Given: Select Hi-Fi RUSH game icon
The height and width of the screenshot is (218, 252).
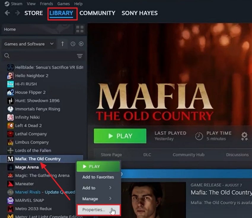Looking at the screenshot, I should coord(10,84).
